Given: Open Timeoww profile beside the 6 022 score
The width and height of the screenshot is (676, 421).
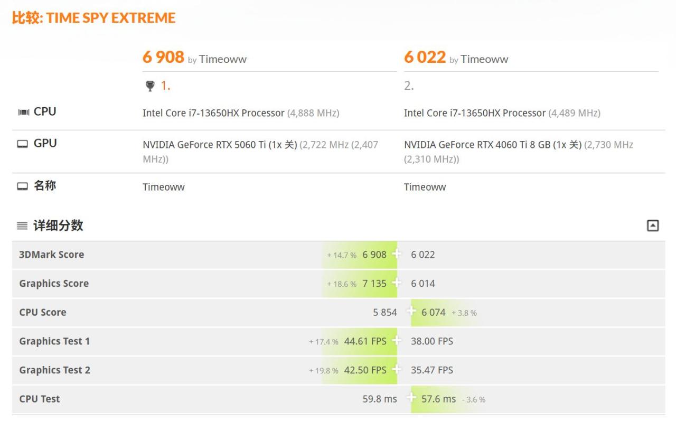Looking at the screenshot, I should pos(484,59).
